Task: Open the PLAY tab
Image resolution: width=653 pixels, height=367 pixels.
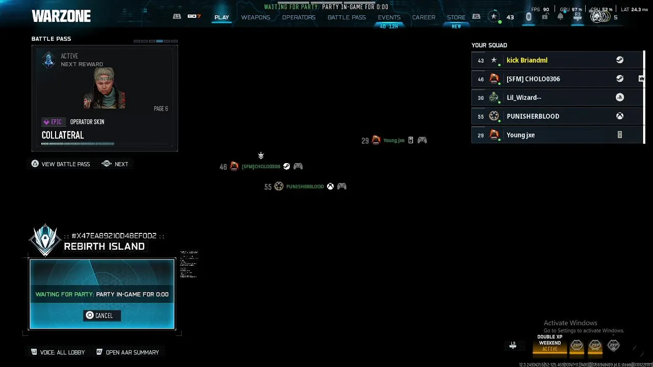Action: click(x=221, y=17)
